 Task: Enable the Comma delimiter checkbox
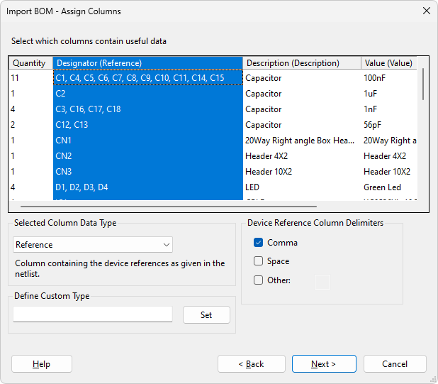click(x=259, y=243)
